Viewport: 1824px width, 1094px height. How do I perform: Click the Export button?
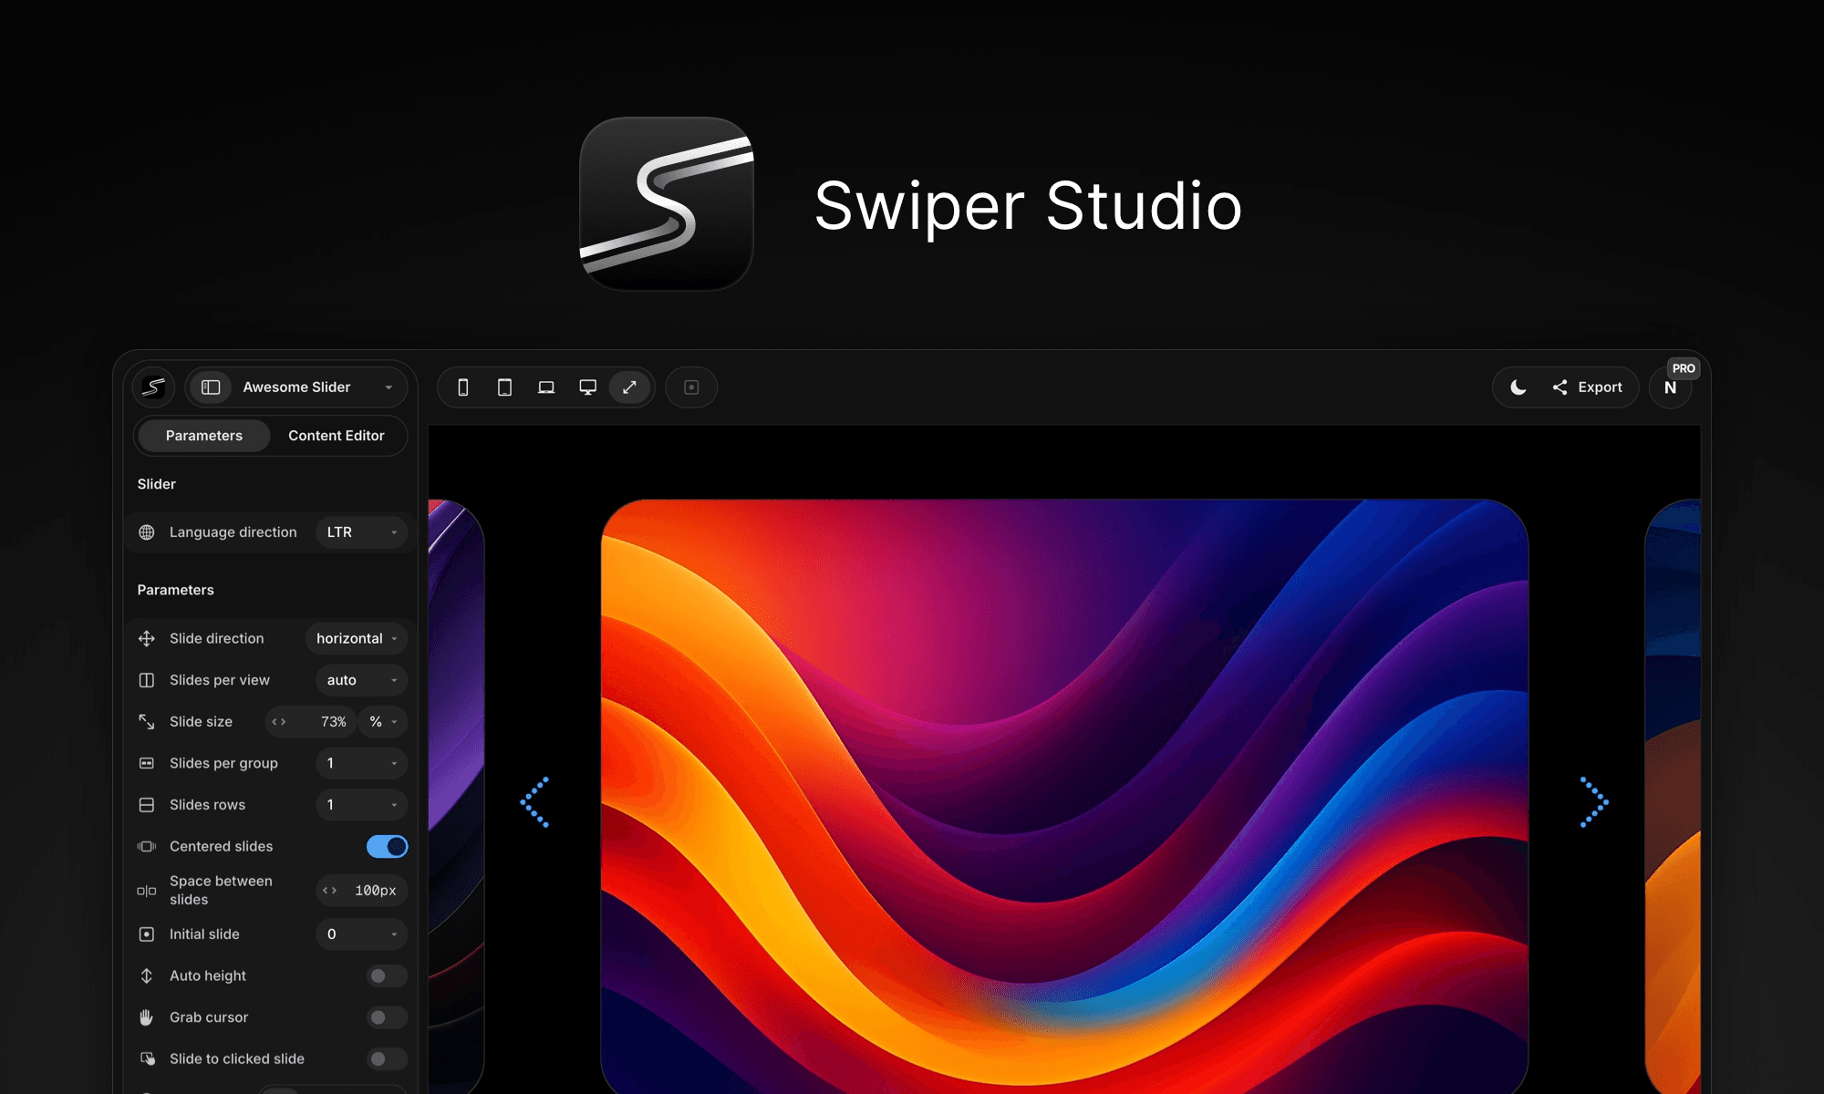pos(1599,387)
